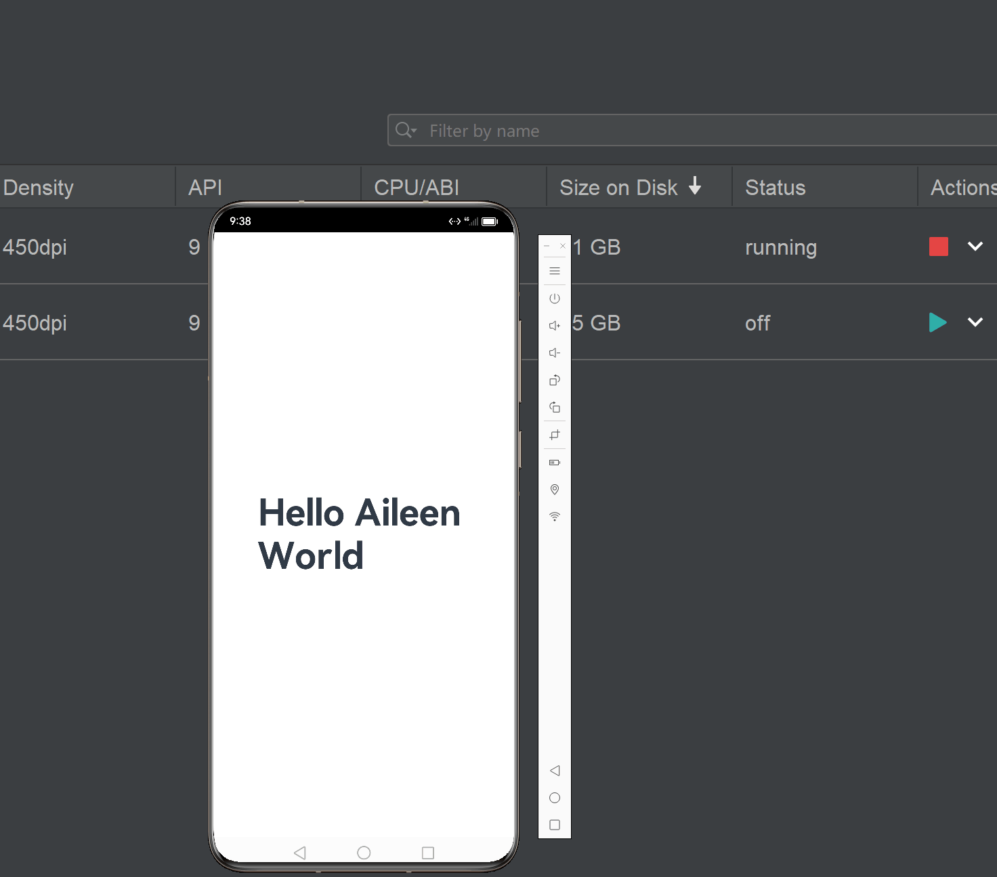Close the emulator toolbar window
Screen dimensions: 997x877
pos(563,246)
